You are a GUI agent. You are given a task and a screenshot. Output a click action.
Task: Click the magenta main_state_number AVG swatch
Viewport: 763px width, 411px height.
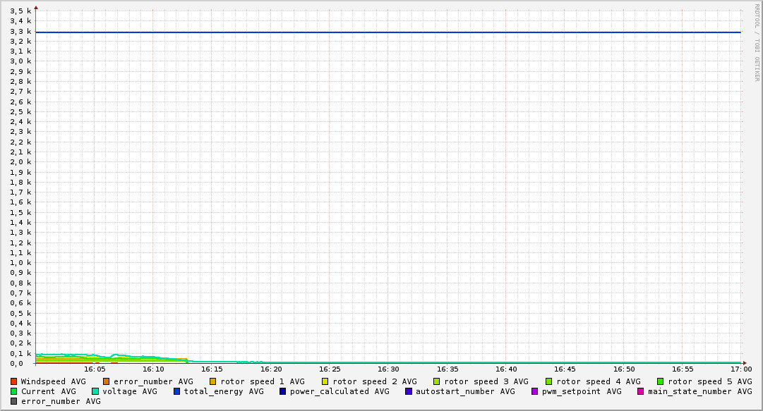(x=641, y=391)
